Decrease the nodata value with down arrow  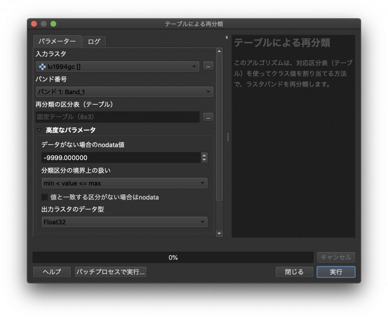click(x=204, y=160)
